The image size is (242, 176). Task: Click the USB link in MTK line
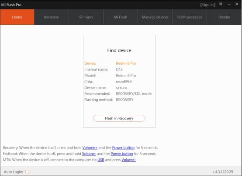[101, 160]
